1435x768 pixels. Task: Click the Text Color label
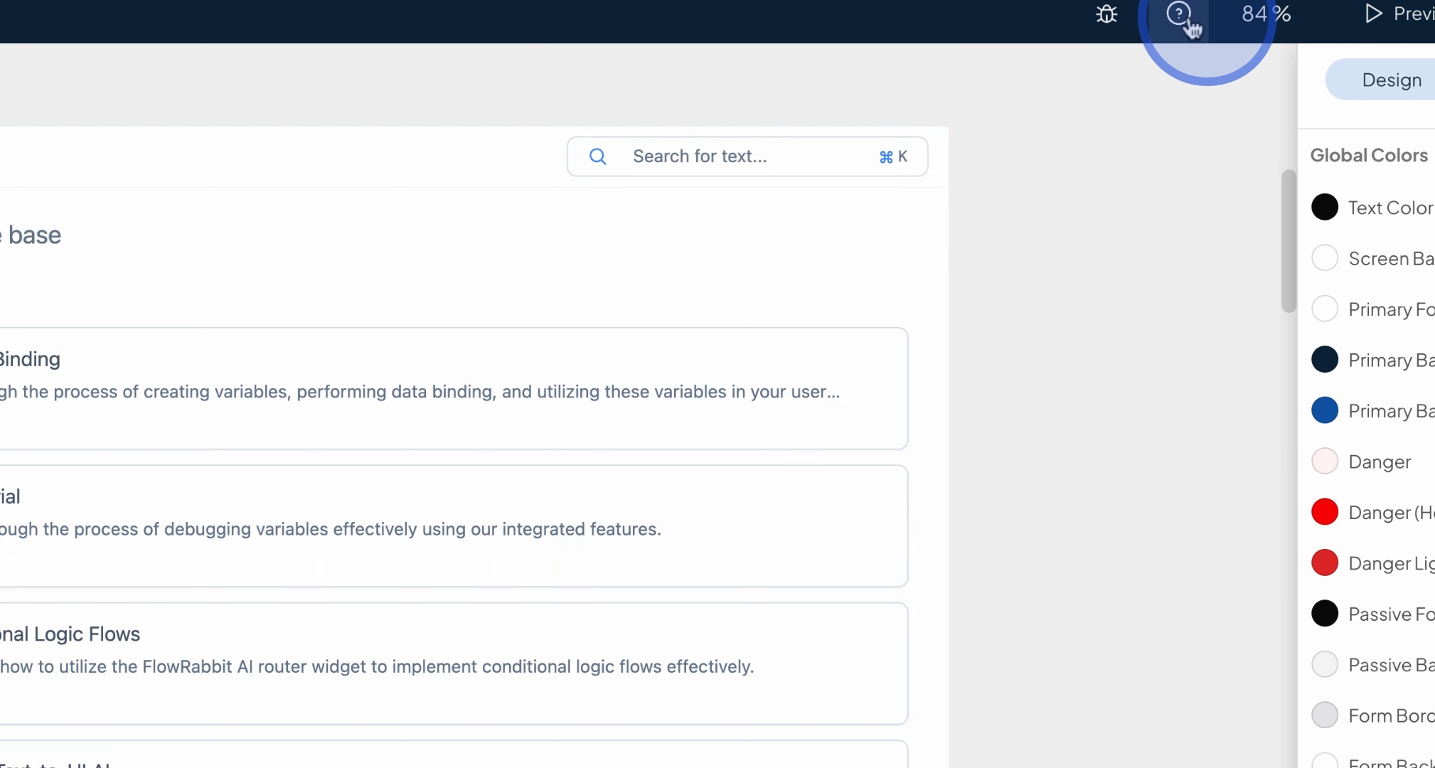click(x=1391, y=208)
